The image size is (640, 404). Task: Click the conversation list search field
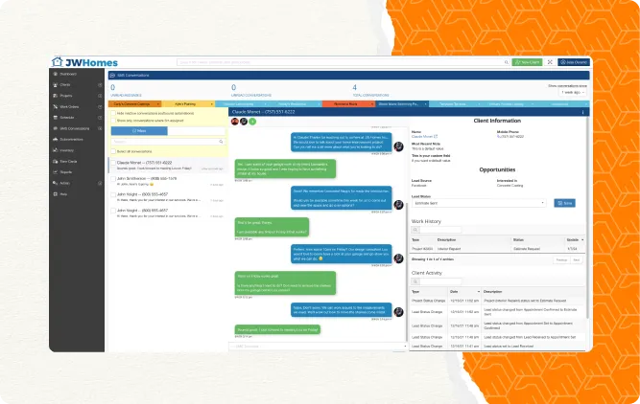click(x=168, y=142)
